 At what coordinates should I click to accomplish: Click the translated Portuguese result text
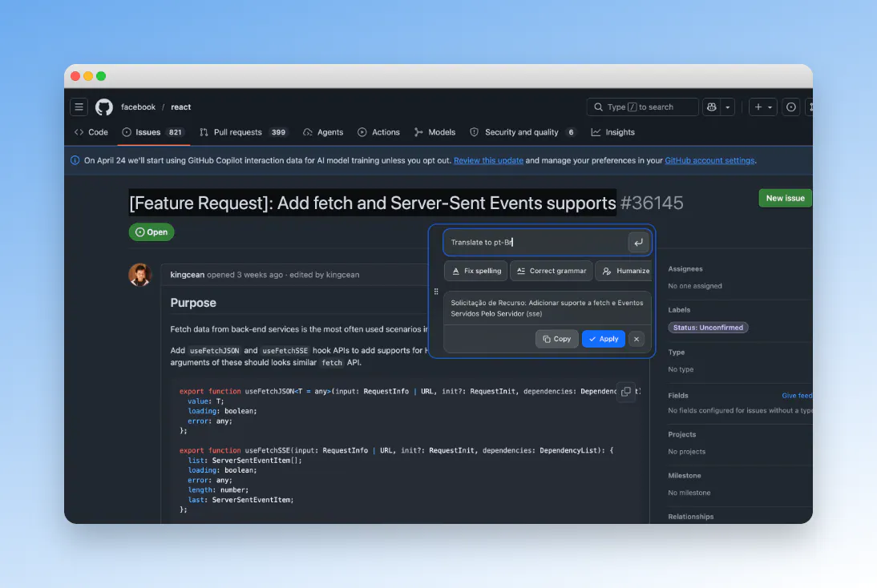(547, 308)
